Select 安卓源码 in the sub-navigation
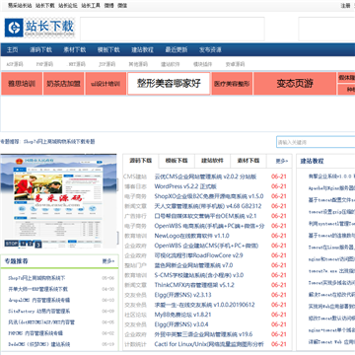 235,64
